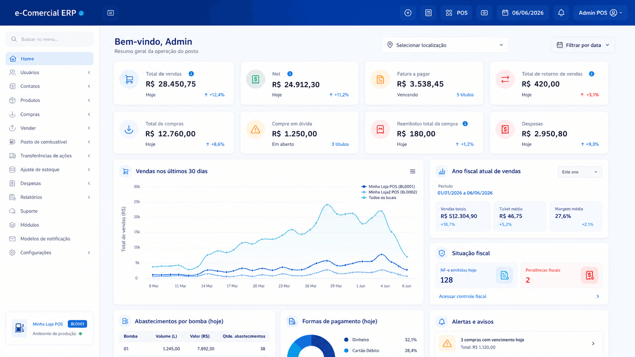This screenshot has width=635, height=357.
Task: Click the Abastecimentos por bomba pump icon
Action: pyautogui.click(x=125, y=321)
